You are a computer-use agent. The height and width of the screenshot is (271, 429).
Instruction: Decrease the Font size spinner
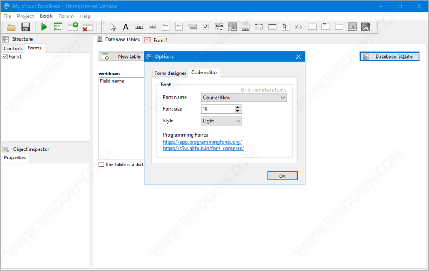237,111
